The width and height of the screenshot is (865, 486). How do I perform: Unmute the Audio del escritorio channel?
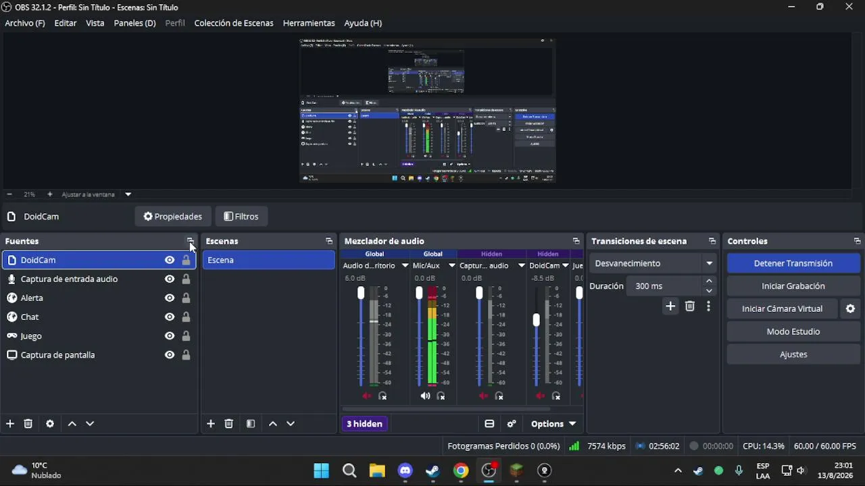367,396
